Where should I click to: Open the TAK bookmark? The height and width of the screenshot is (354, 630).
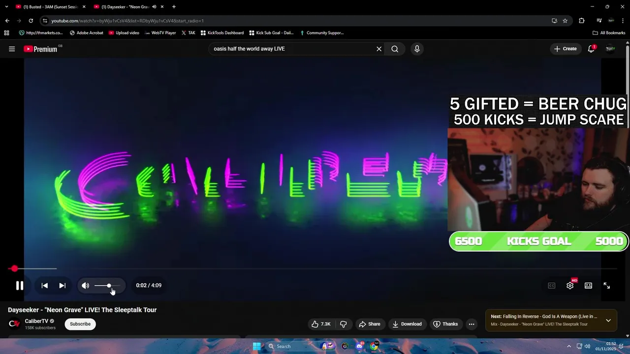188,33
